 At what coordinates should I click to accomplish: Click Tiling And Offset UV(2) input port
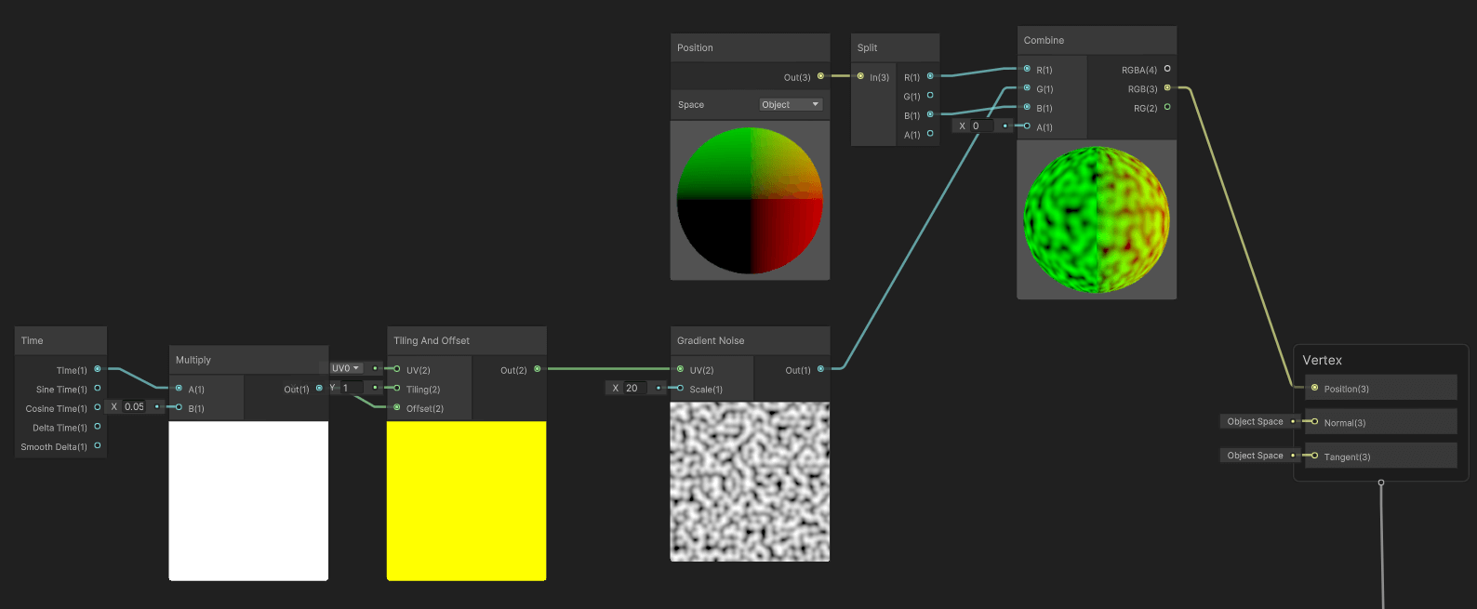click(x=397, y=369)
